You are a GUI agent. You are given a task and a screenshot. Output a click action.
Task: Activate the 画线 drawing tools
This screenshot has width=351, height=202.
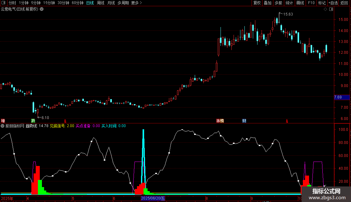pyautogui.click(x=300, y=3)
